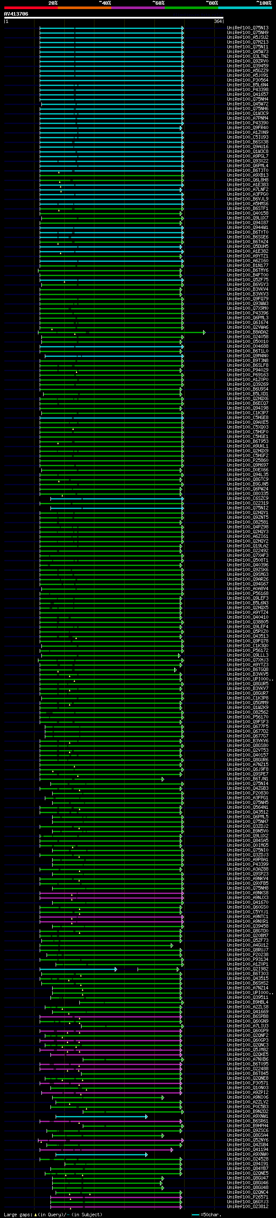
Task: Open the UniRef100_Q2I982 hit label
Action: coord(248,969)
